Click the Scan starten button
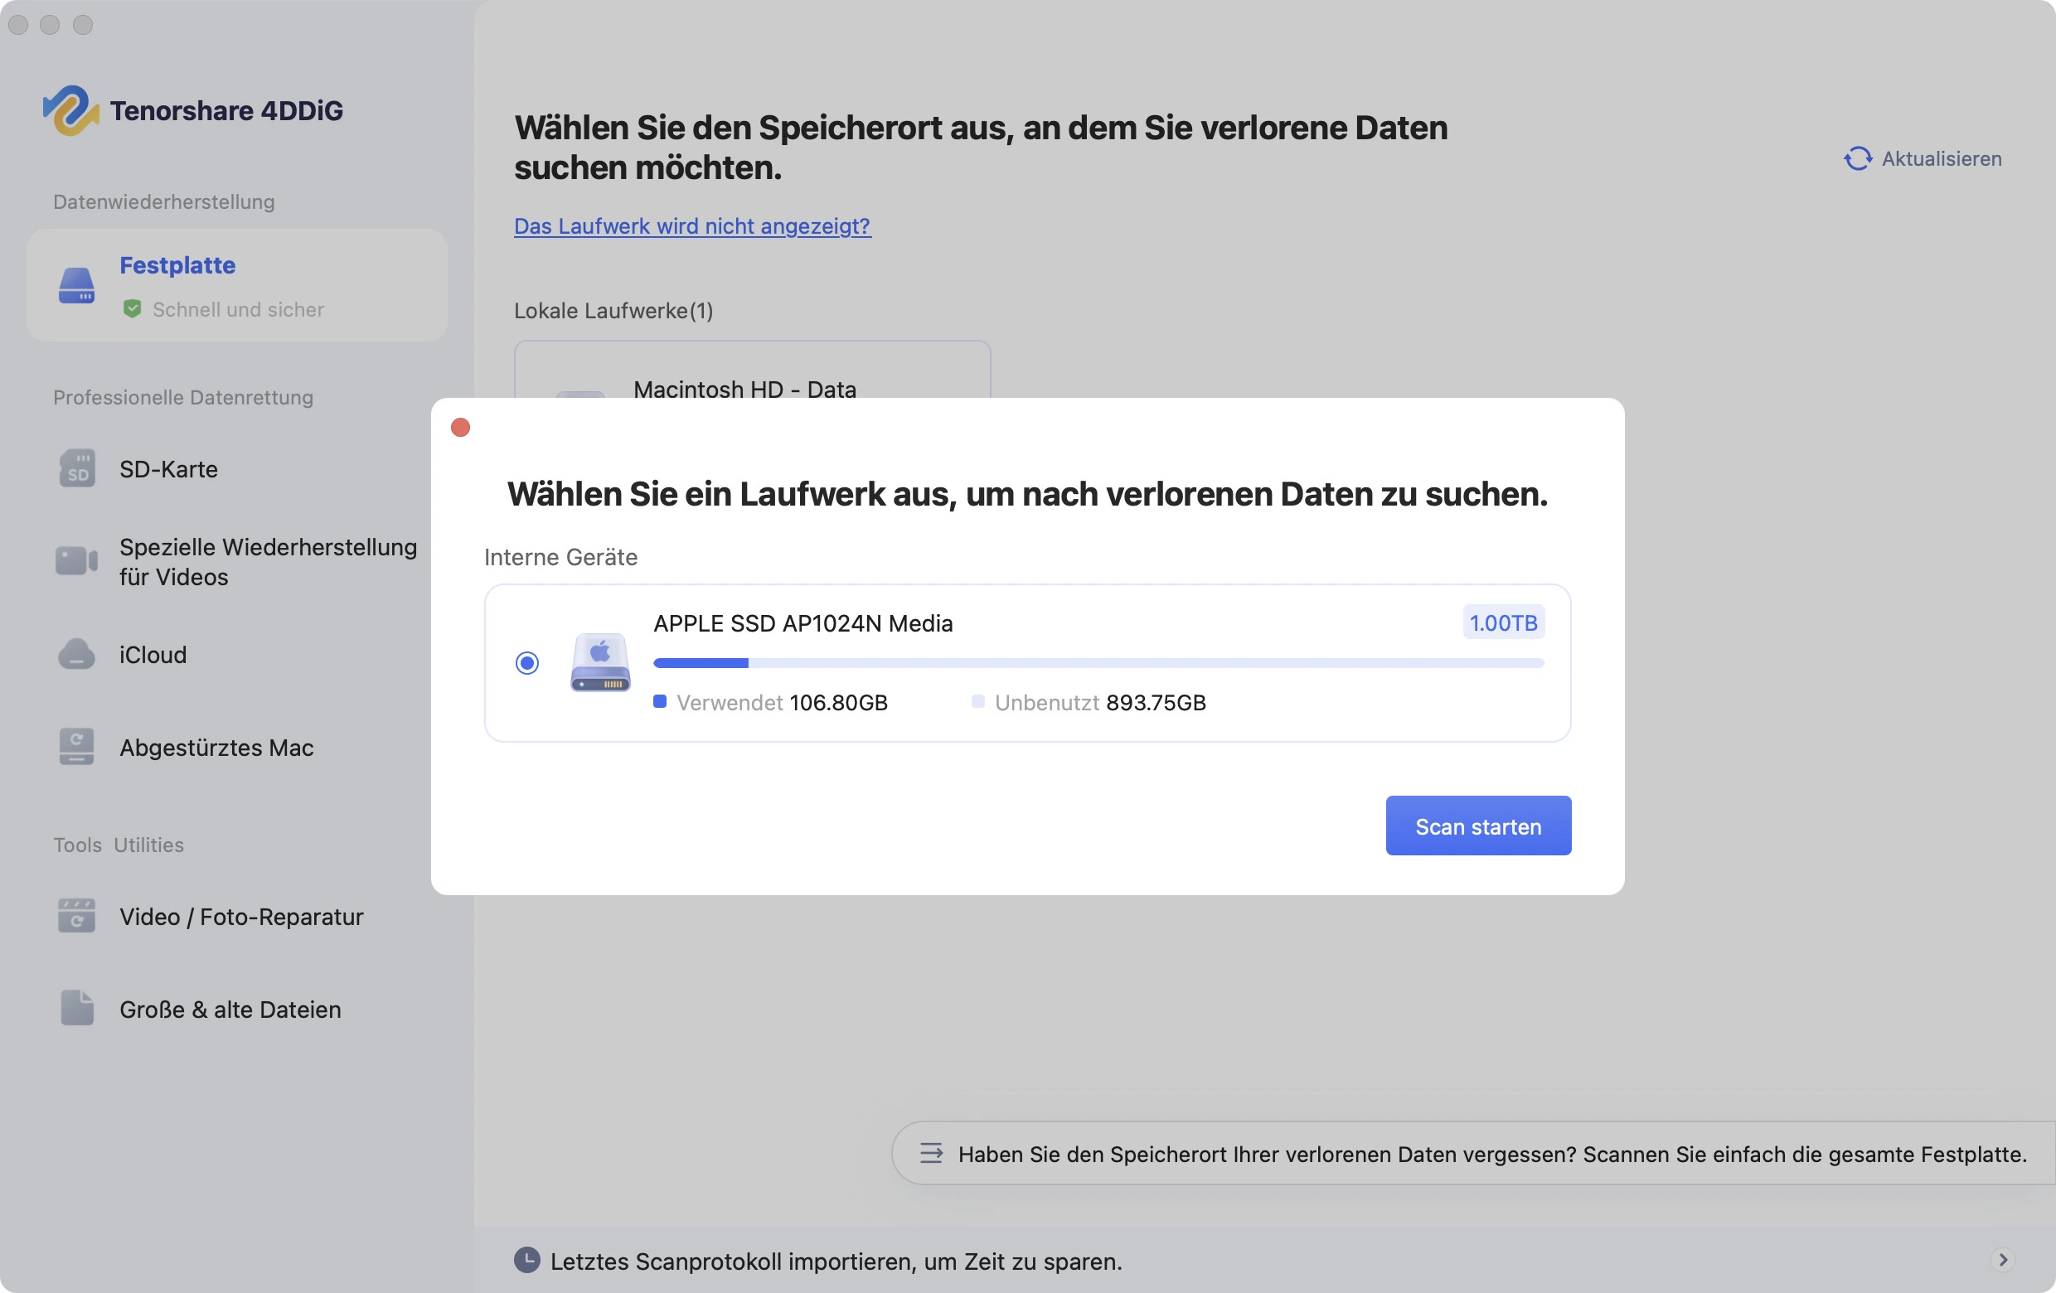The height and width of the screenshot is (1293, 2056). [1478, 826]
